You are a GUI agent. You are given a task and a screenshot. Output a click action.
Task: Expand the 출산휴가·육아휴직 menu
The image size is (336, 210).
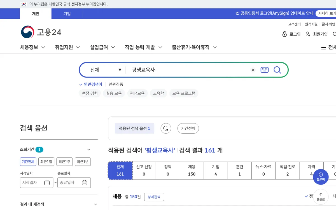[194, 47]
